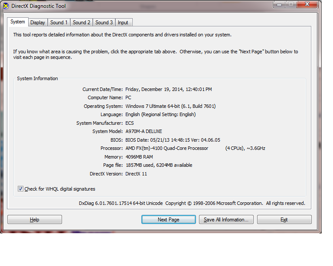
Task: Click the Help button
Action: pyautogui.click(x=35, y=220)
